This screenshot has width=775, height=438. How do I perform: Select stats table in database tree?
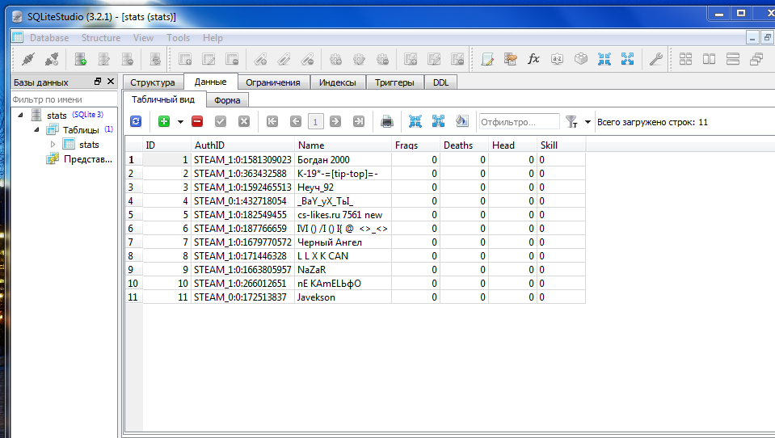[x=89, y=145]
